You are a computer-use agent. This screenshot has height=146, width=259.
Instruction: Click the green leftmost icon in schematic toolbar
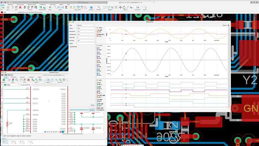click(x=4, y=80)
